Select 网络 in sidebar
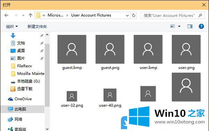Image resolution: width=209 pixels, height=131 pixels. coord(18,119)
